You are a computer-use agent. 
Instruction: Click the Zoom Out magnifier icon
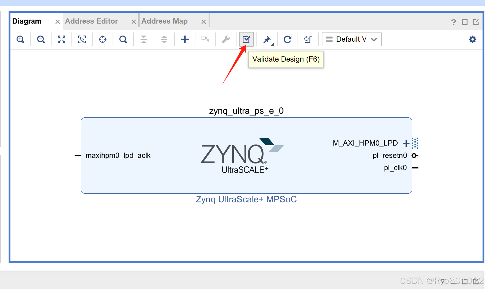pos(41,40)
